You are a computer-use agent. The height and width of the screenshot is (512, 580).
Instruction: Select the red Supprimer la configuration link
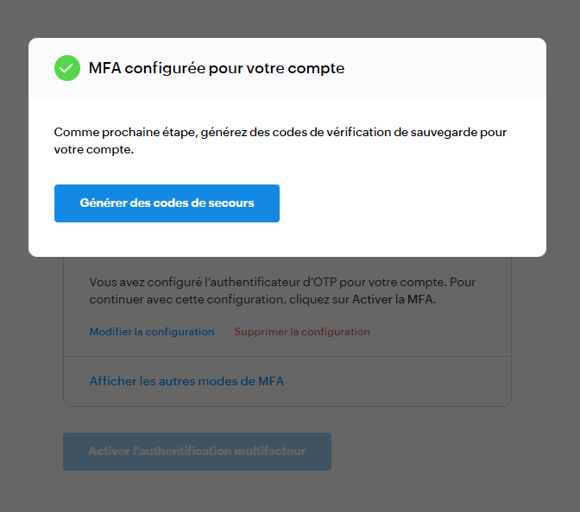[x=302, y=332]
